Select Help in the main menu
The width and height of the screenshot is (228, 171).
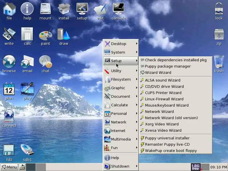coord(121,158)
